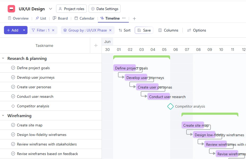Open the Columns settings
246x159 pixels.
[x=168, y=30]
